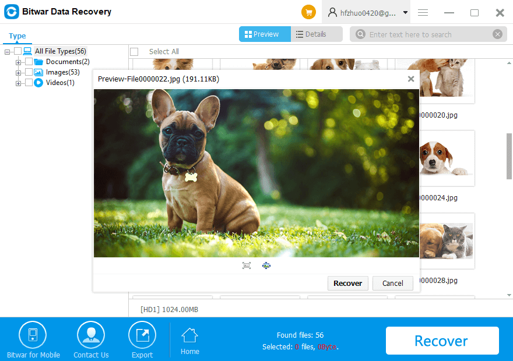Viewport: 513px width, 361px height.
Task: Click the user account profile icon
Action: (332, 12)
